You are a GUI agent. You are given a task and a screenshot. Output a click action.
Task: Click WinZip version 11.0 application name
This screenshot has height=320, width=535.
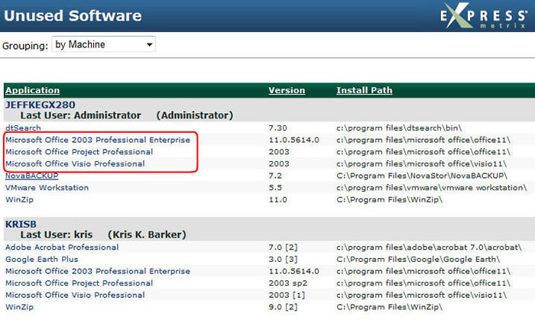coord(19,199)
